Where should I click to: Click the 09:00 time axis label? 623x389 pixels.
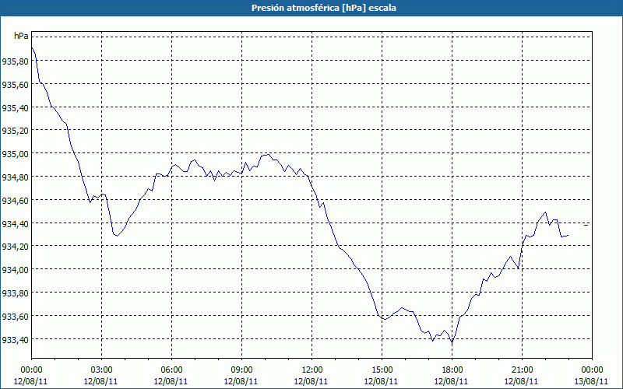[241, 370]
